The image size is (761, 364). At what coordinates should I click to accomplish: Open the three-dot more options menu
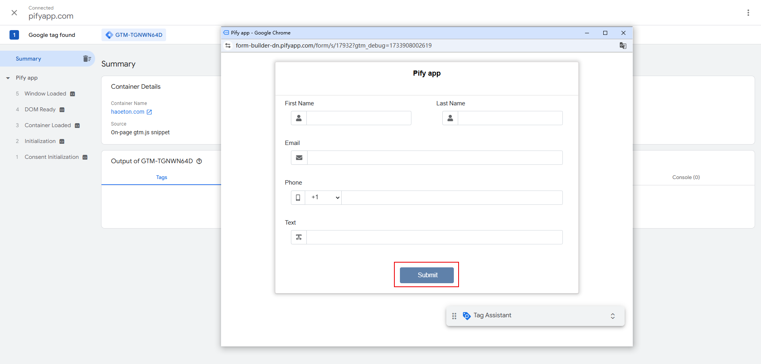pos(748,13)
